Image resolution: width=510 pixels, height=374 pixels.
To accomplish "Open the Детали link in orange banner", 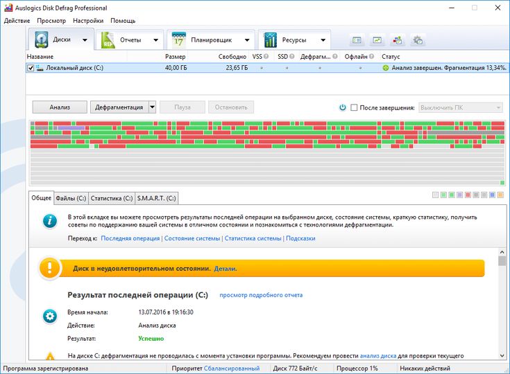I will (x=226, y=269).
